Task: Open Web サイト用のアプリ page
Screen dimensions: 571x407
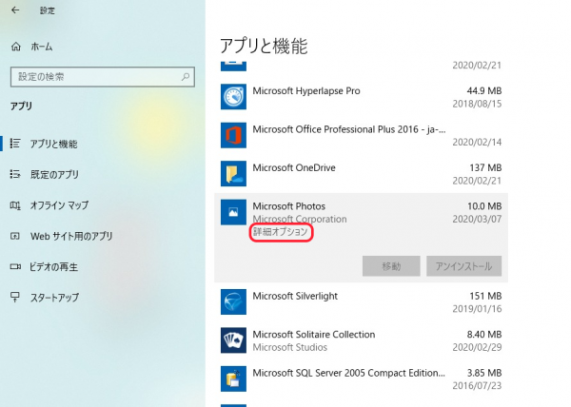Action: tap(71, 236)
